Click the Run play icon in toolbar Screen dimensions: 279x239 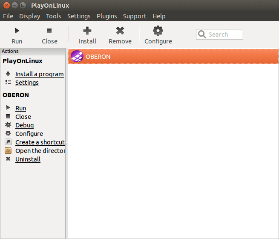(17, 31)
